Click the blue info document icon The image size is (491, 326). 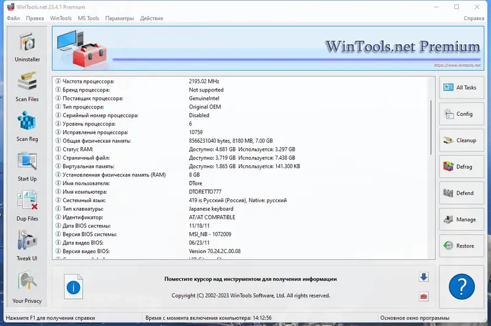73,287
